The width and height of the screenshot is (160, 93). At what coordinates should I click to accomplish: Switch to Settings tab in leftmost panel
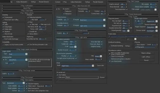tap(33, 2)
